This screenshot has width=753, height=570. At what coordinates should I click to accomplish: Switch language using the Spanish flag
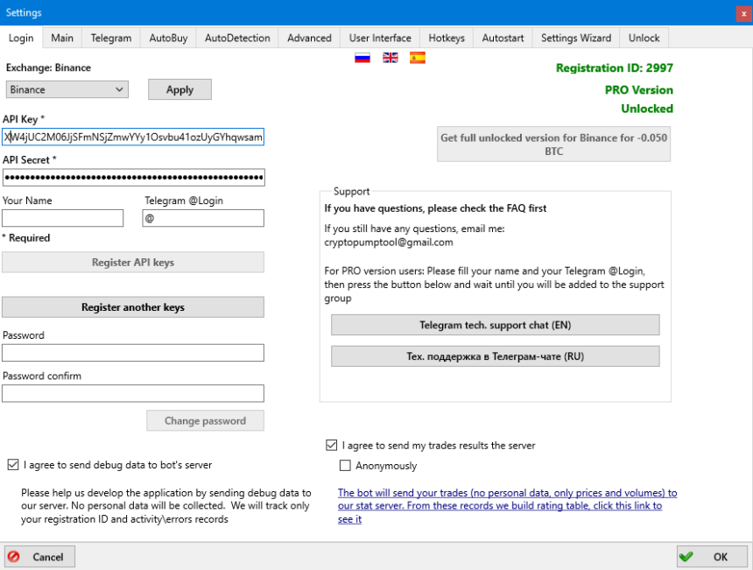point(418,59)
